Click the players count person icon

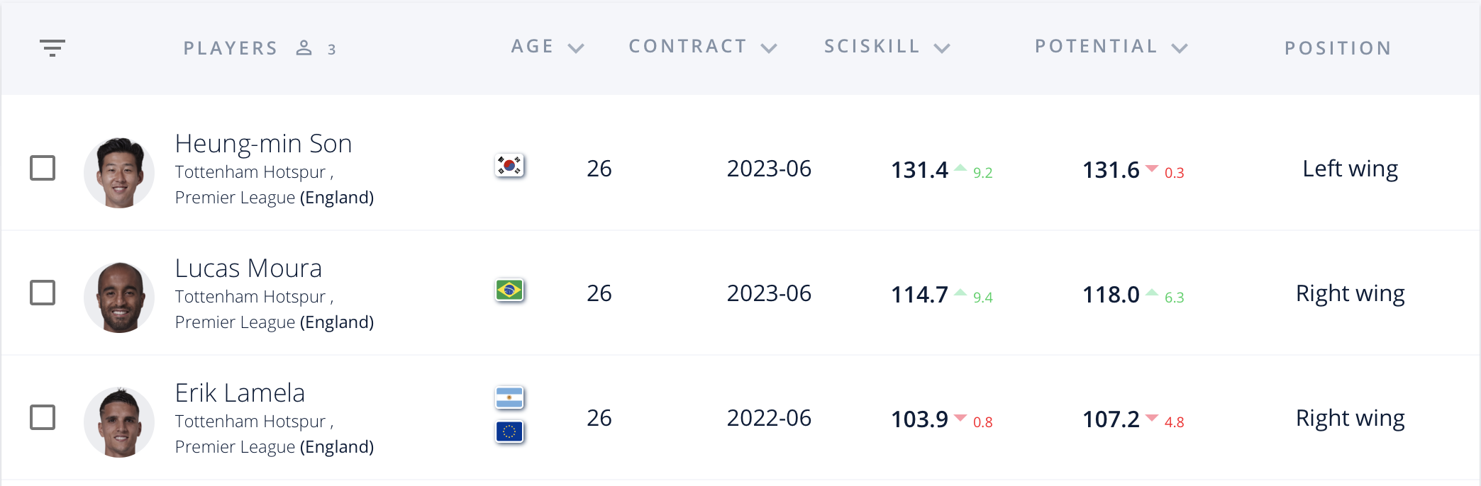click(x=304, y=48)
